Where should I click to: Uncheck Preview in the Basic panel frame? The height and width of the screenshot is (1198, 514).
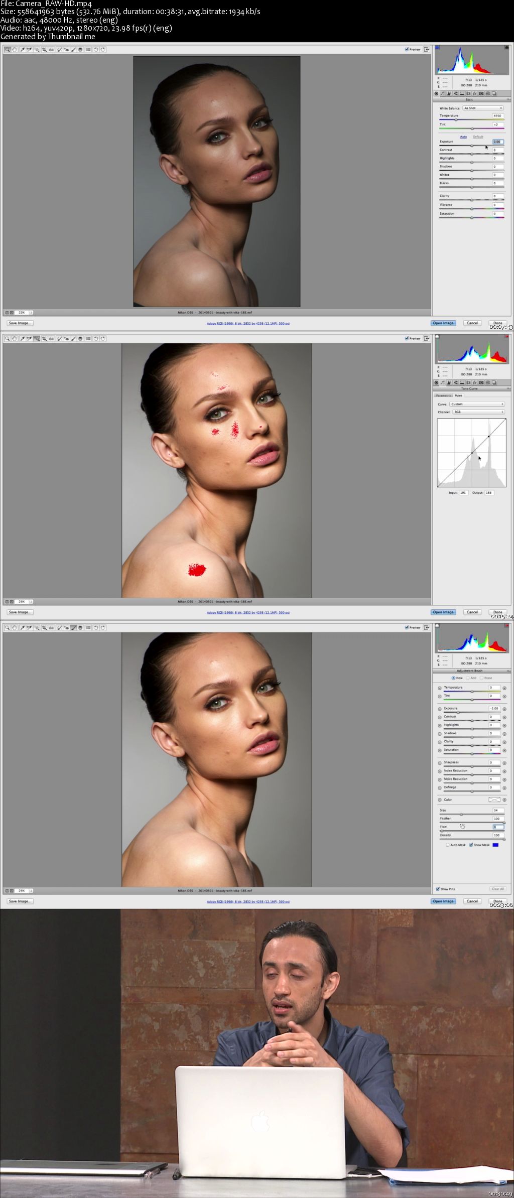[x=407, y=49]
